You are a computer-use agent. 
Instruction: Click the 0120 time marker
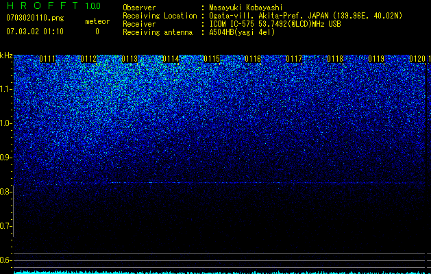click(x=417, y=59)
